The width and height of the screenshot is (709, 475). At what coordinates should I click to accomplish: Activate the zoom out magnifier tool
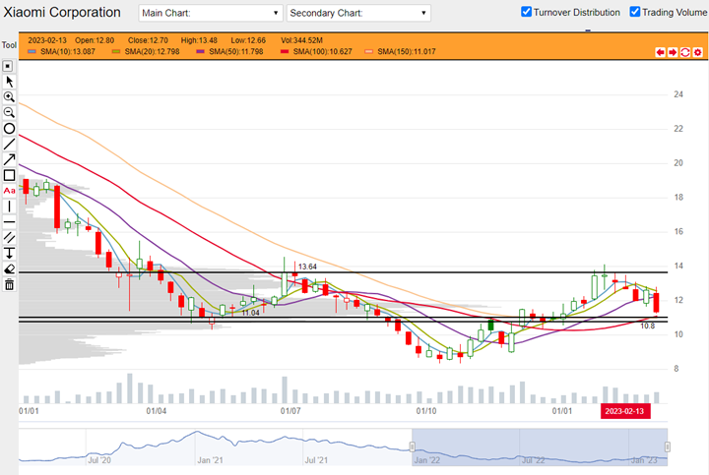coord(9,112)
